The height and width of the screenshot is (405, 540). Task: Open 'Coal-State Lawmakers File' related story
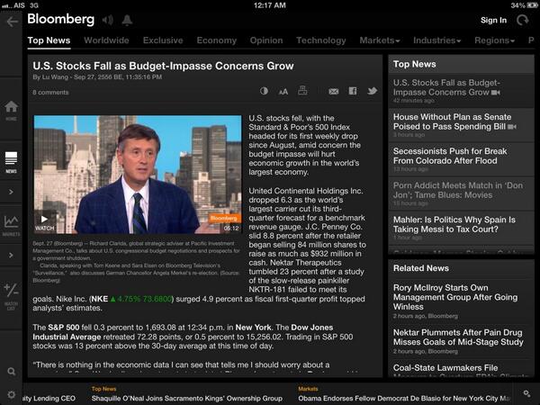point(461,369)
